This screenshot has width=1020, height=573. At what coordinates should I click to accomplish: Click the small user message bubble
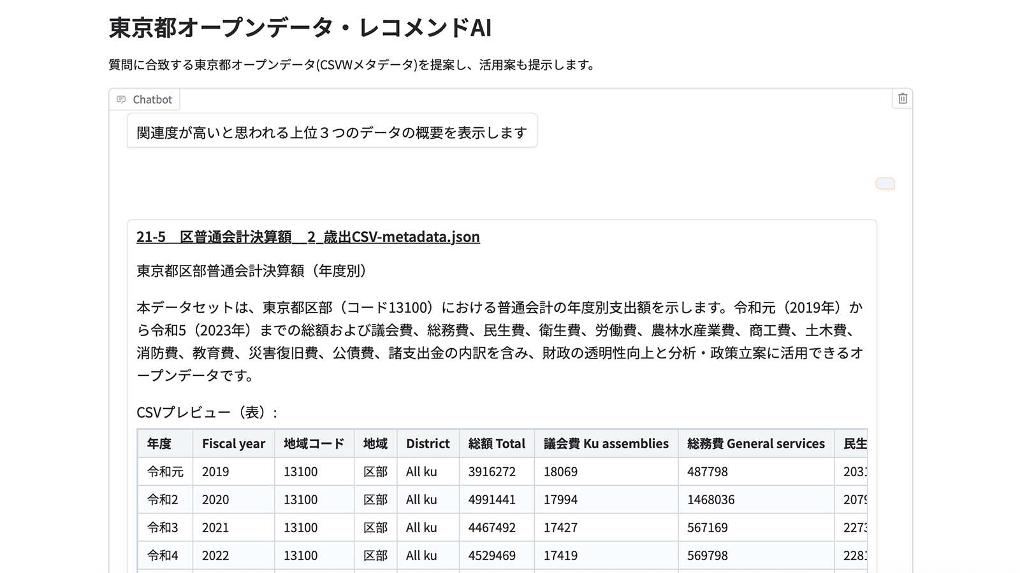pyautogui.click(x=885, y=184)
